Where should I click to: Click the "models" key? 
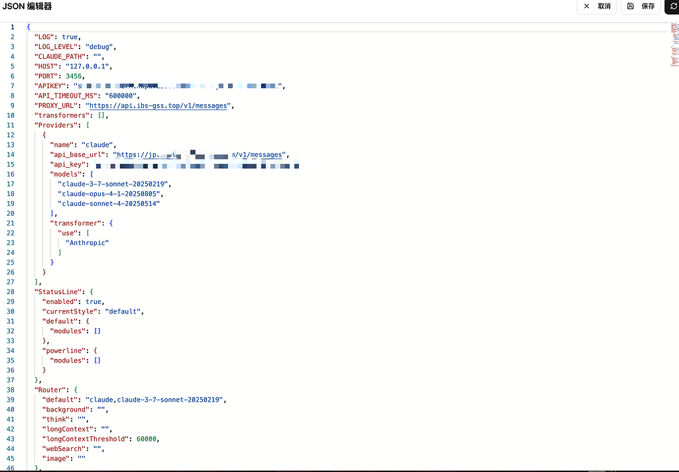point(66,174)
